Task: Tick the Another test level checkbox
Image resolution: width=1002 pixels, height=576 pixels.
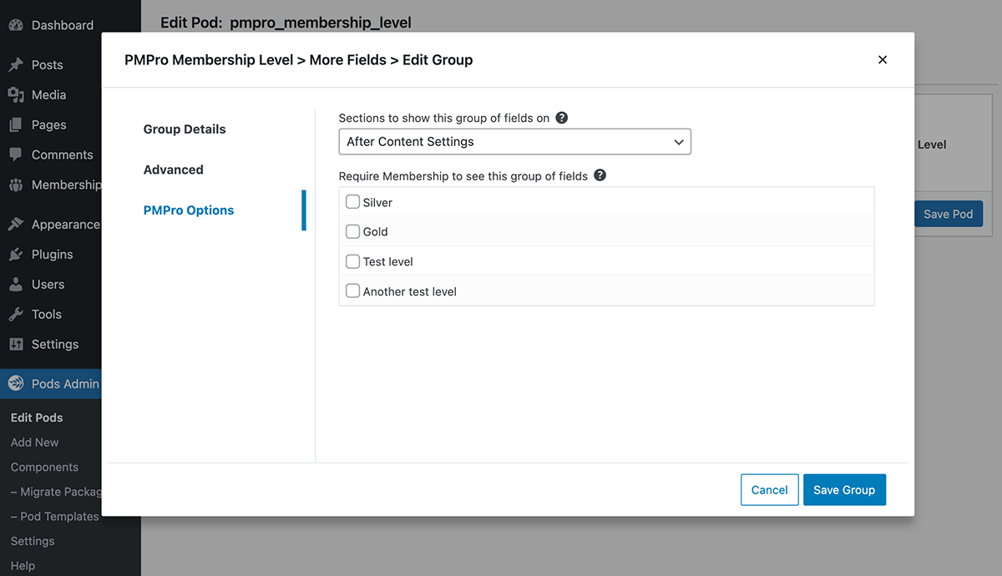Action: (352, 291)
